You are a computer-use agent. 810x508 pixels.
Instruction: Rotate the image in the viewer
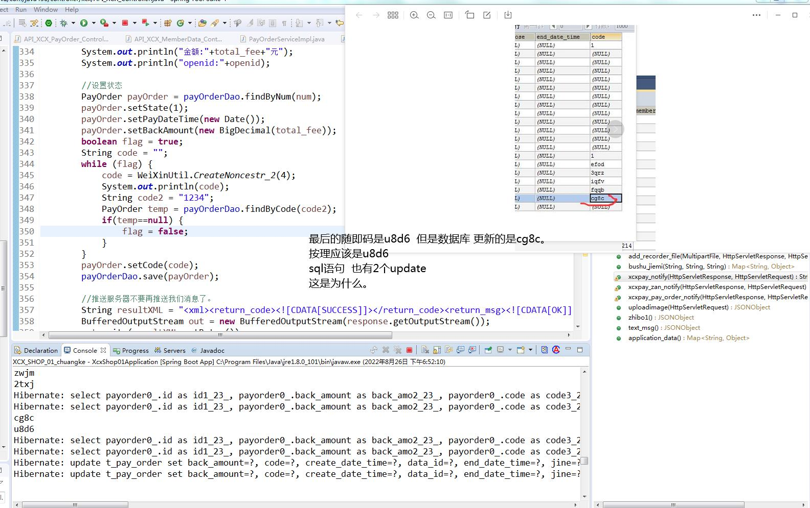(x=470, y=15)
